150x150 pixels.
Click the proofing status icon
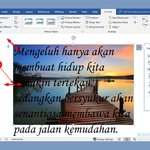(6, 139)
